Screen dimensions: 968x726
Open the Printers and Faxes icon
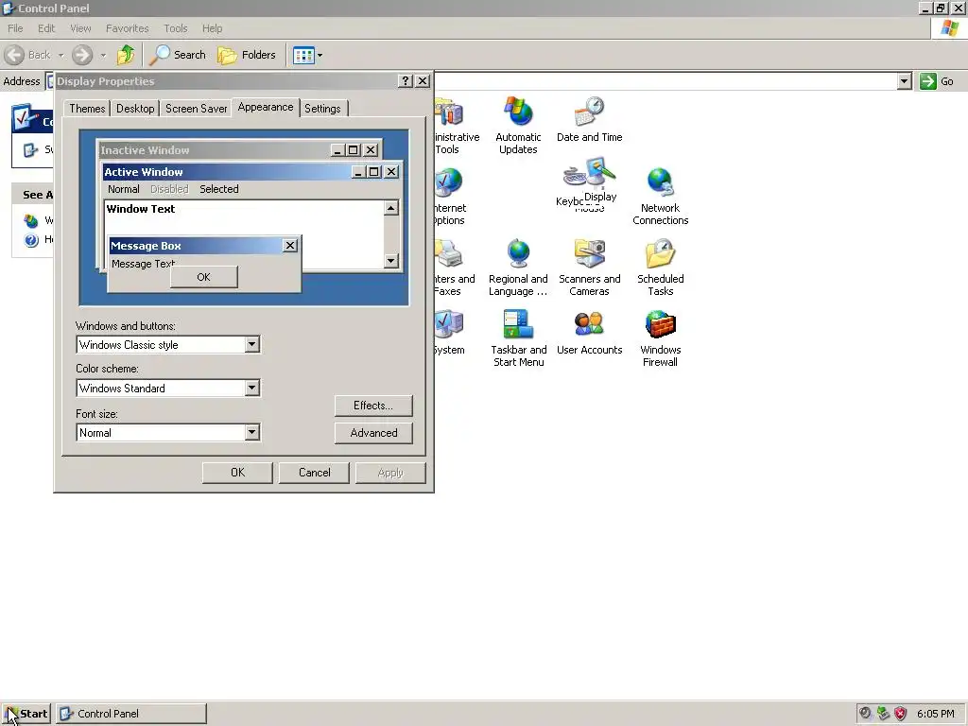pyautogui.click(x=455, y=268)
